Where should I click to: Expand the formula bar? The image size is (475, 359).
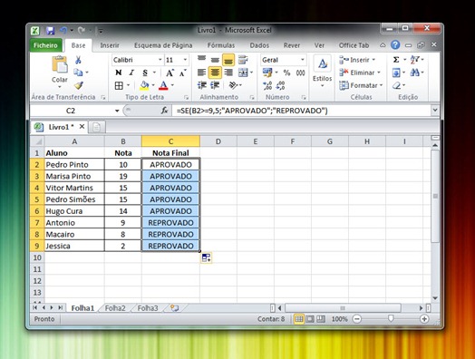pos(435,111)
